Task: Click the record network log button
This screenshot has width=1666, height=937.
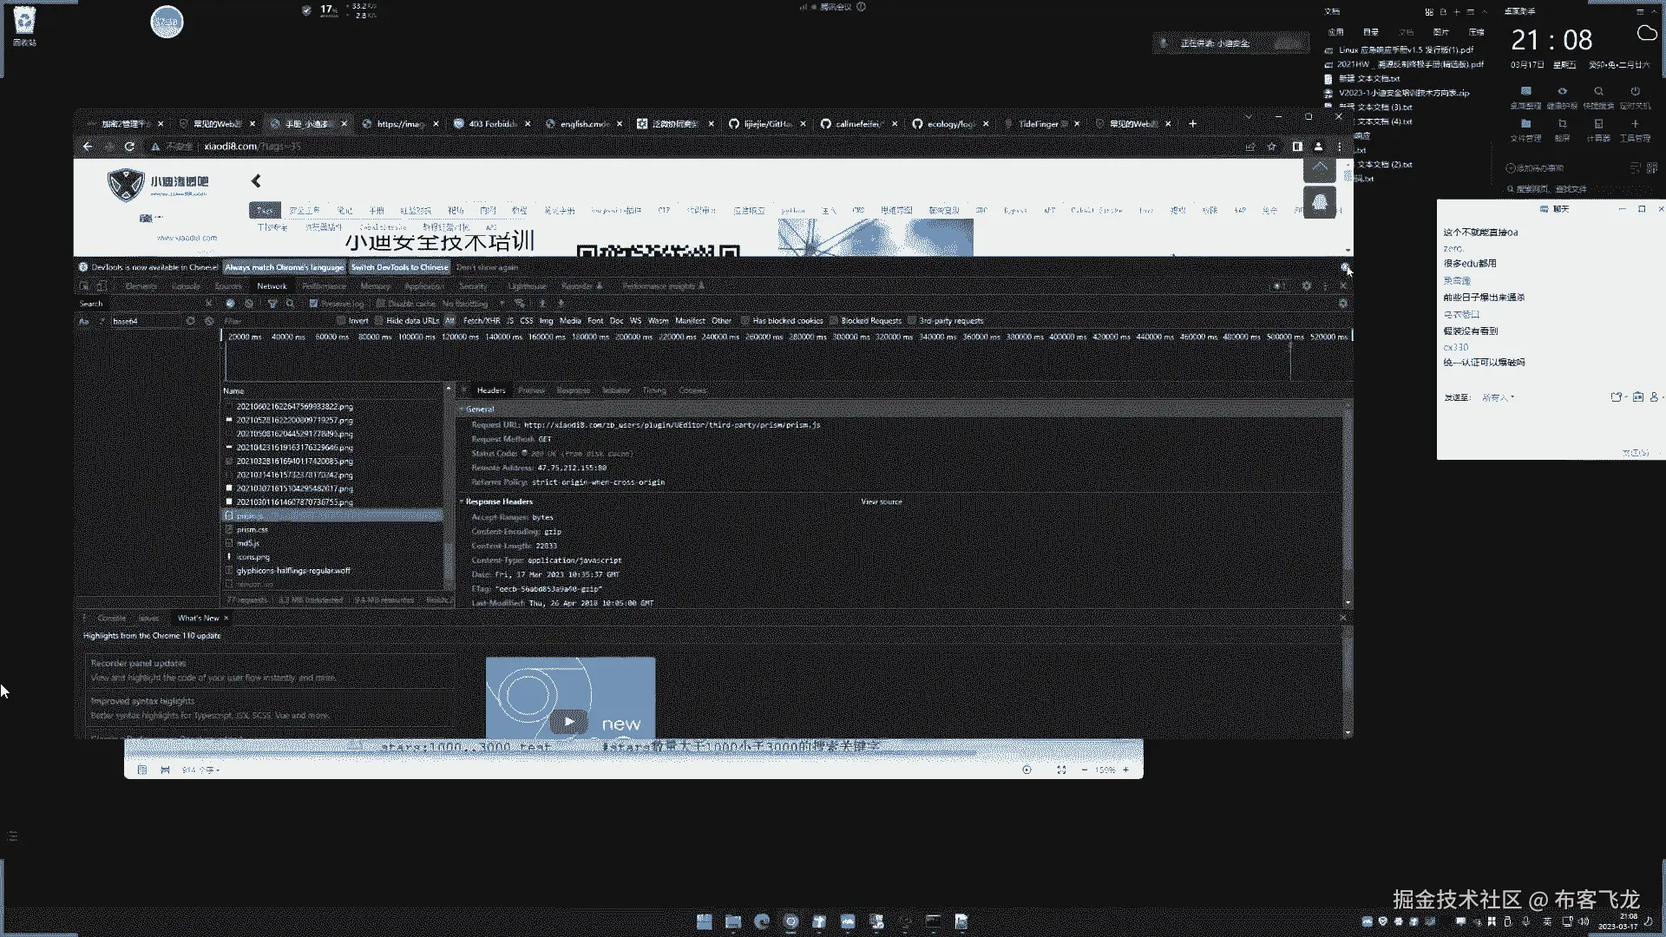Action: click(230, 304)
